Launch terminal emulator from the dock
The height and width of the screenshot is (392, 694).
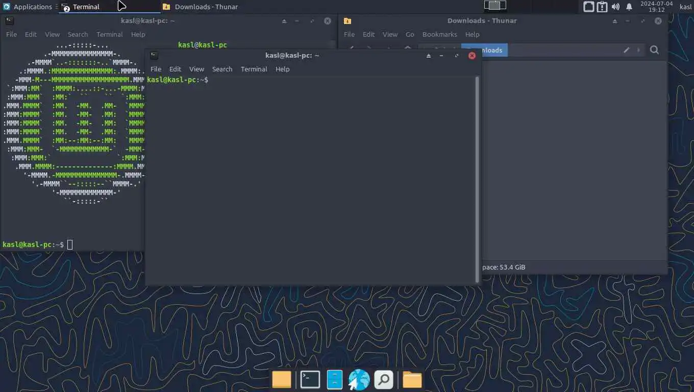click(x=310, y=380)
